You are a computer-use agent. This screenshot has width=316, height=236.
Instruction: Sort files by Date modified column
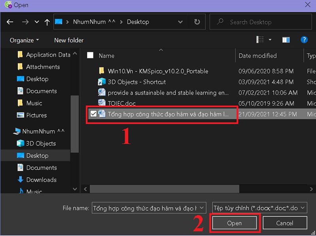(x=258, y=56)
